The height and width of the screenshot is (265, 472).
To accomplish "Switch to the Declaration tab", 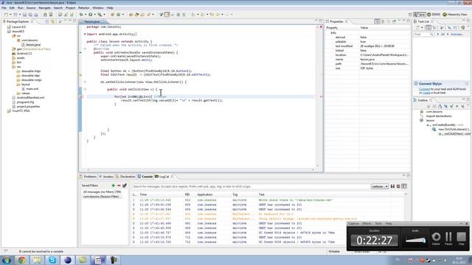I will 125,177.
